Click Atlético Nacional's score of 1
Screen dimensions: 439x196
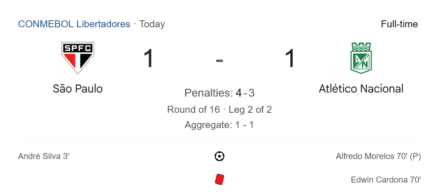(x=290, y=59)
